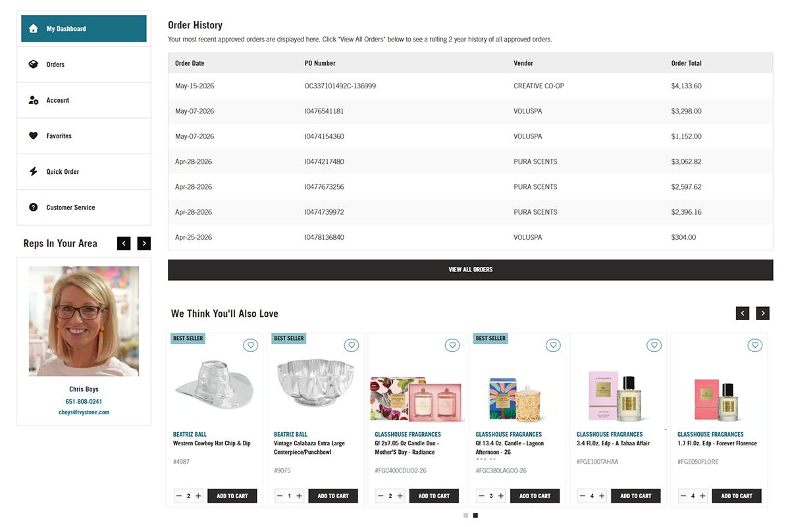
Task: Favorite the Forever Florence Edp
Action: (756, 345)
